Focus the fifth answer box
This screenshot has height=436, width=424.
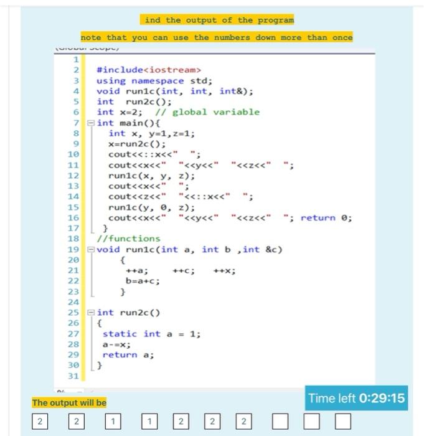click(181, 421)
